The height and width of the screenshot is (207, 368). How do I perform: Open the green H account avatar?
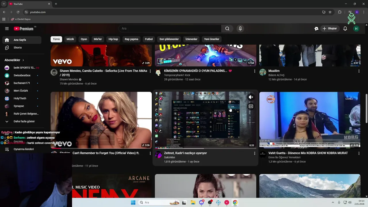click(x=356, y=28)
